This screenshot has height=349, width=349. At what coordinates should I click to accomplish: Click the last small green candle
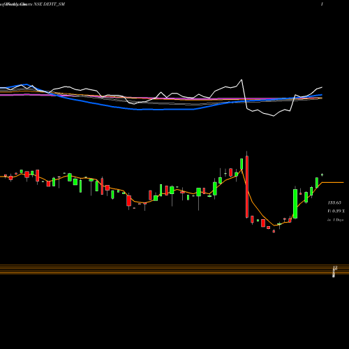click(322, 174)
